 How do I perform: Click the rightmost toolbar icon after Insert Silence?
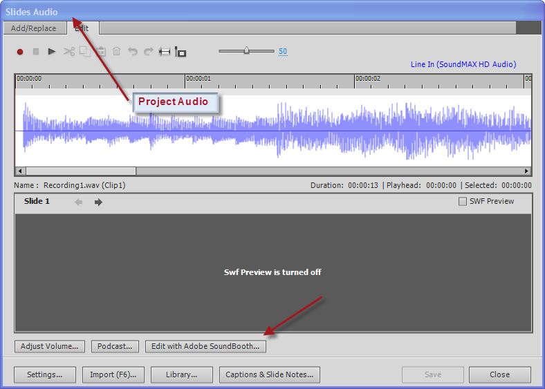181,52
